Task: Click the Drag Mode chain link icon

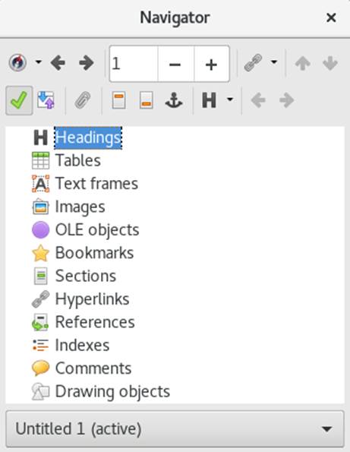Action: 253,62
